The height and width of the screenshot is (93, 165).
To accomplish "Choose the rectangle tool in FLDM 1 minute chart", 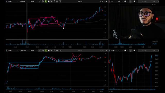I will pyautogui.click(x=60, y=2).
